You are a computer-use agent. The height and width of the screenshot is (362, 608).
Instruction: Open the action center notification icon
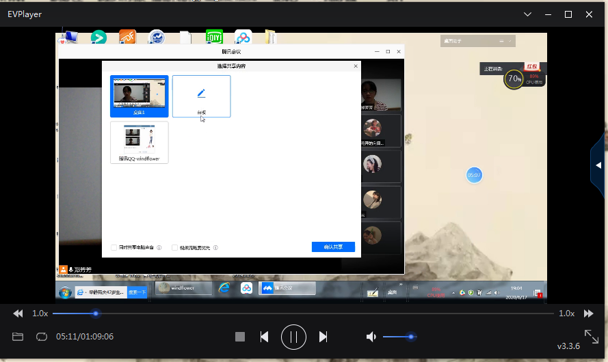click(538, 293)
